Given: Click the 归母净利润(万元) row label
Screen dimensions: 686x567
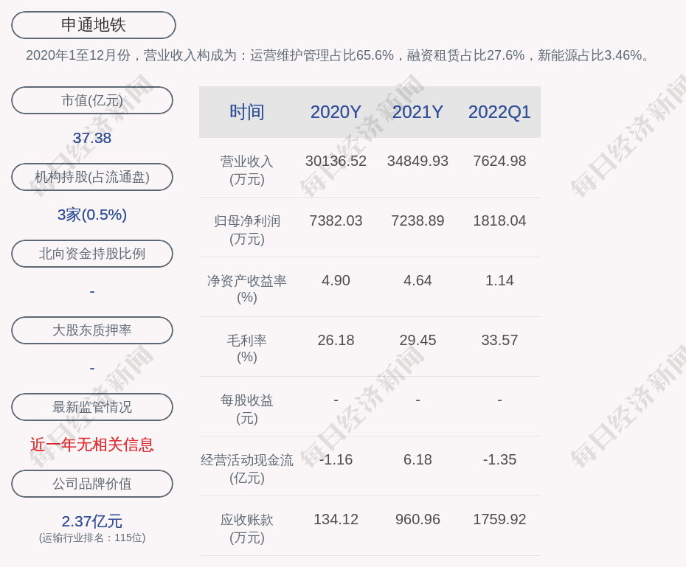Looking at the screenshot, I should (x=247, y=230).
